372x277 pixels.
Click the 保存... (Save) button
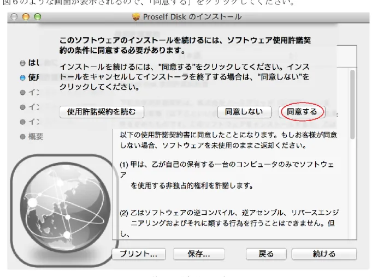(199, 254)
